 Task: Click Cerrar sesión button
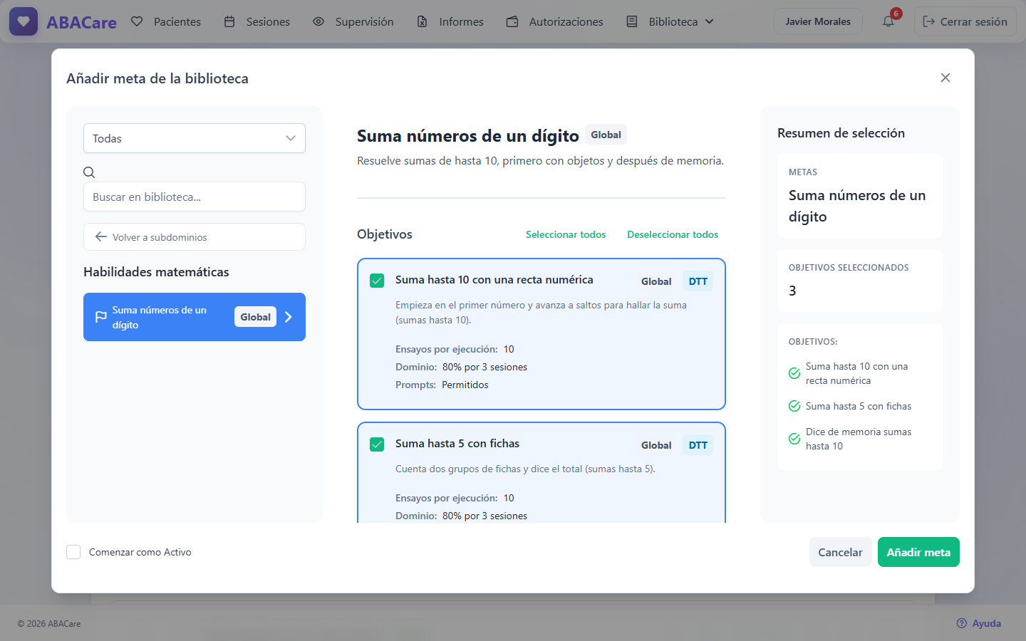click(x=965, y=21)
